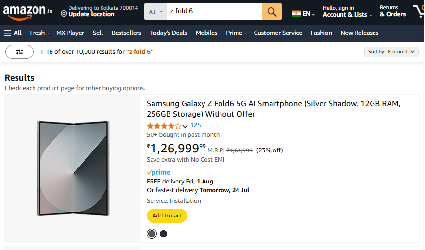This screenshot has height=250, width=425.
Task: Click the filter sliders icon button
Action: (19, 52)
